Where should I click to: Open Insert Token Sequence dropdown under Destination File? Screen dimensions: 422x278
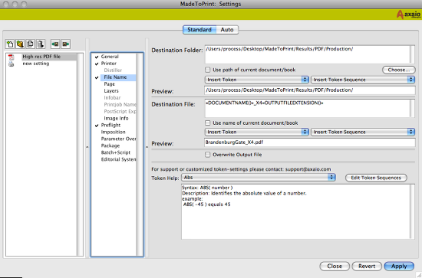click(x=362, y=132)
